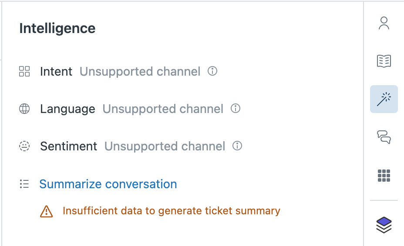404x246 pixels.
Task: Click the info icon next to Sentiment
Action: (x=237, y=146)
